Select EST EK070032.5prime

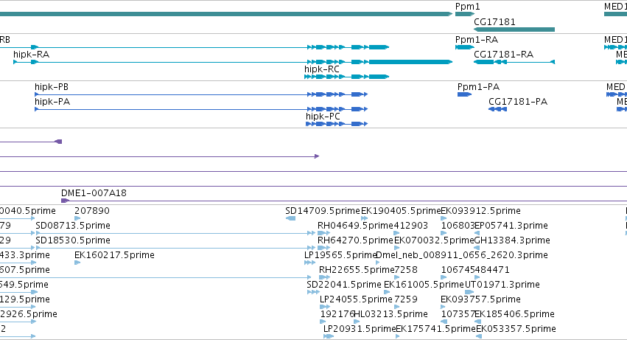point(434,240)
